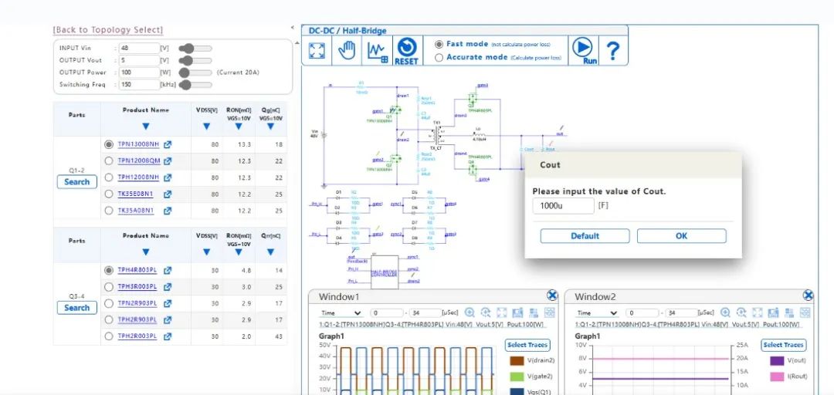The image size is (834, 395).
Task: Click Search button for Q3-4 parts
Action: click(x=77, y=308)
